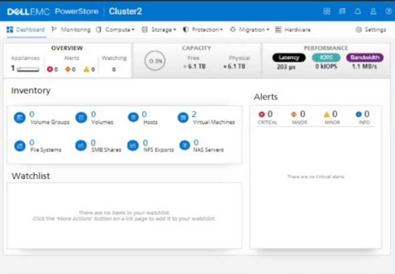The image size is (395, 274).
Task: Open the notifications bell icon
Action: tap(358, 11)
